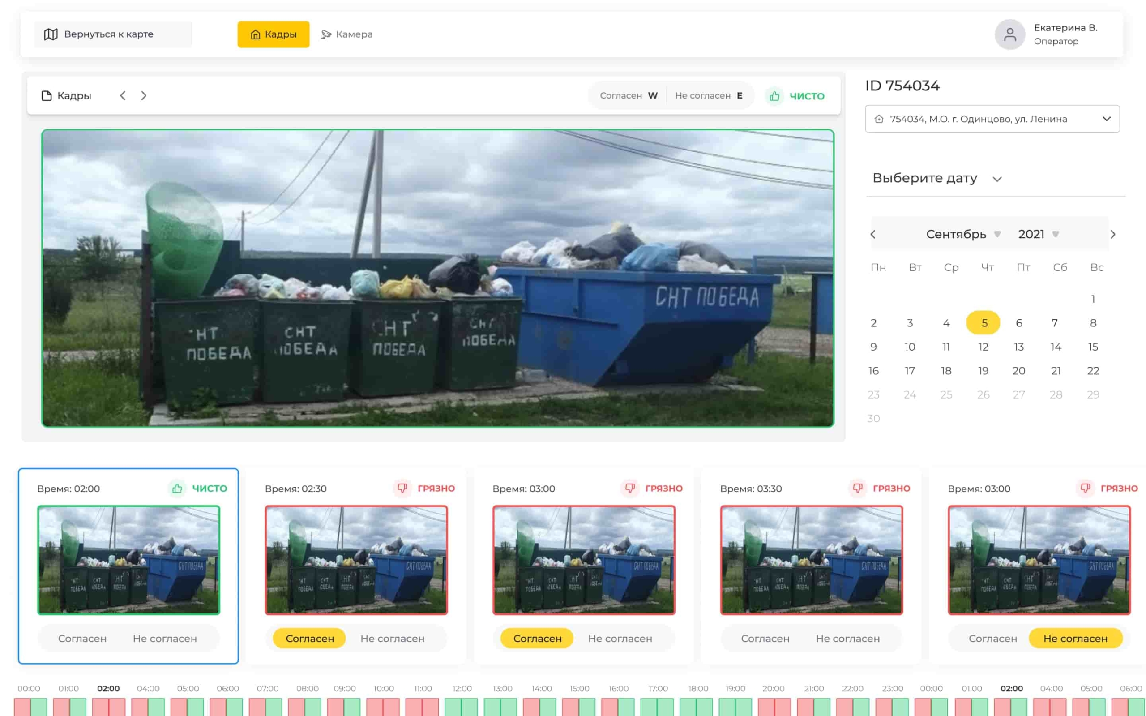Click the Кадры document icon in the frame toolbar
The image size is (1146, 716).
47,96
